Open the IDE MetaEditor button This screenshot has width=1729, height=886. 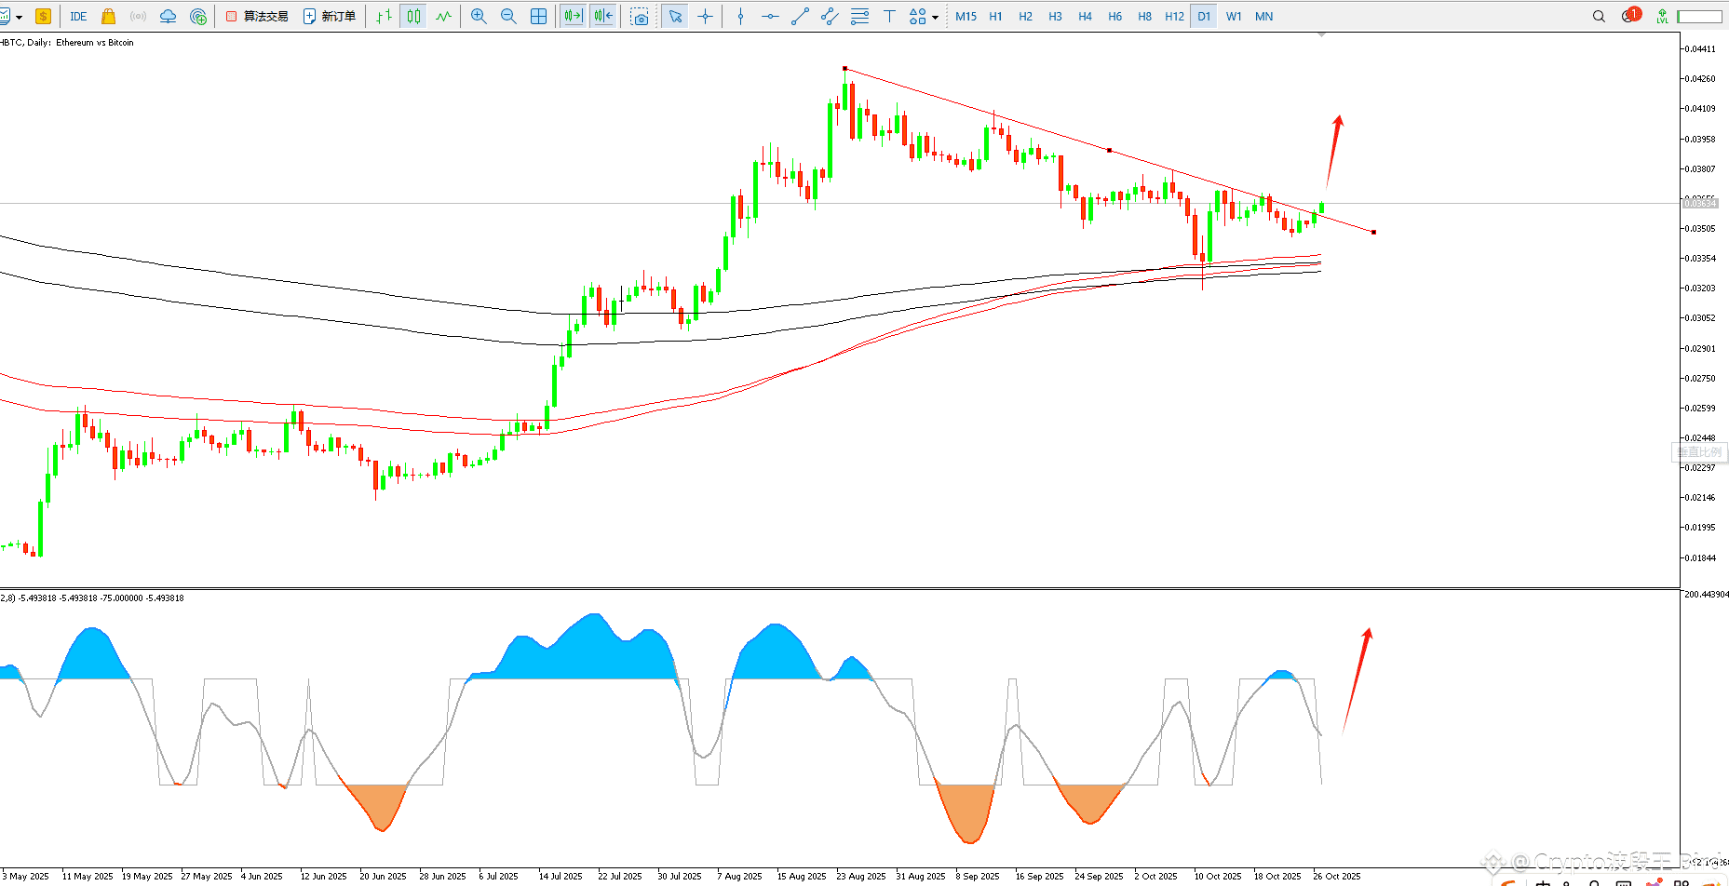(78, 16)
